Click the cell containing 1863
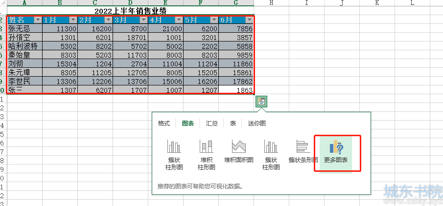 click(x=236, y=90)
